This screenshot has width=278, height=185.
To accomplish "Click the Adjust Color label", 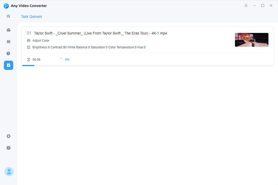I will point(41,41).
